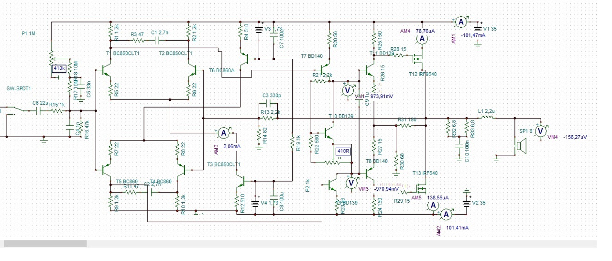Select the AM5 ammeter near R29
Screen dimensions: 612x261
(432, 205)
